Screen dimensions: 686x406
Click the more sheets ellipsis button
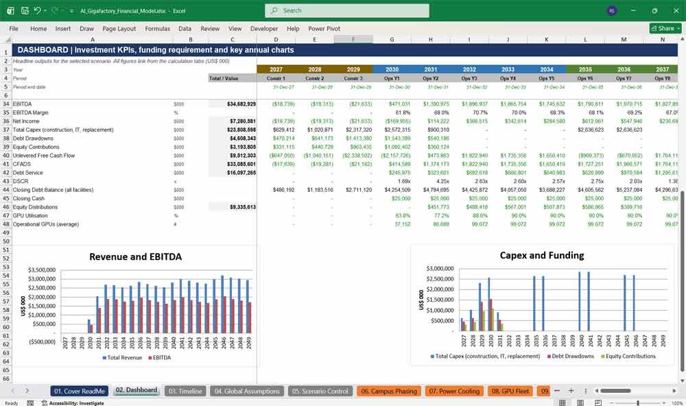(x=557, y=391)
